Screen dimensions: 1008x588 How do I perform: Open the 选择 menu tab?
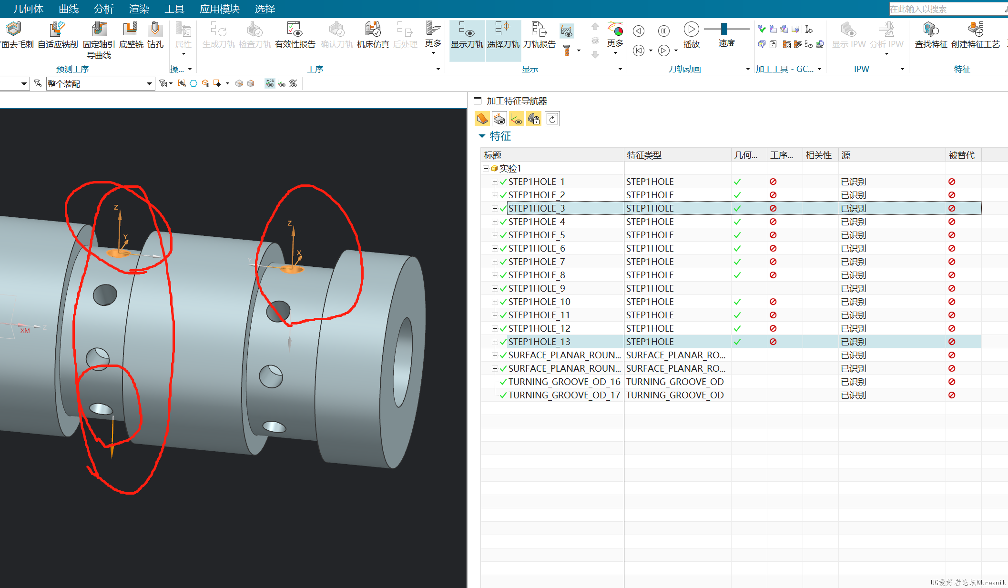pos(265,9)
